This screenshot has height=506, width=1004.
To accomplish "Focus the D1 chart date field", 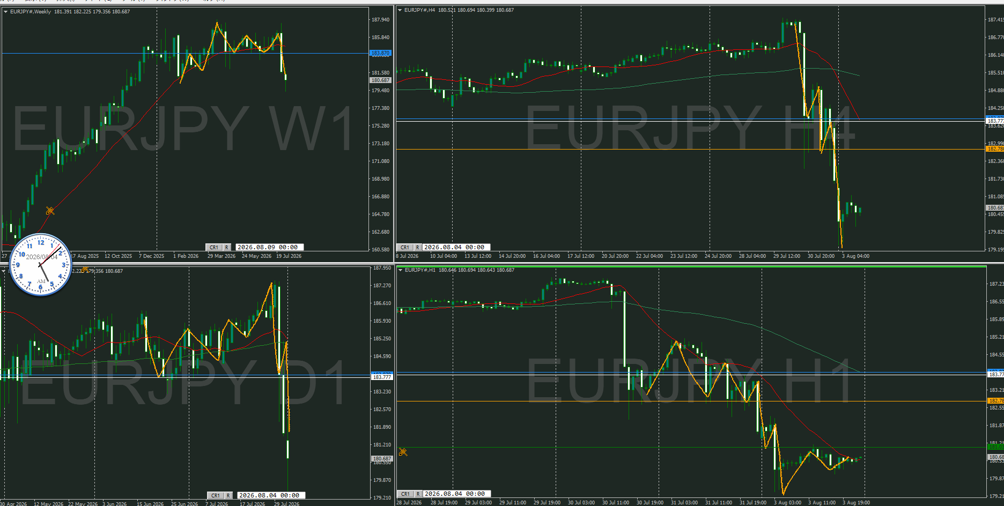I will click(271, 495).
